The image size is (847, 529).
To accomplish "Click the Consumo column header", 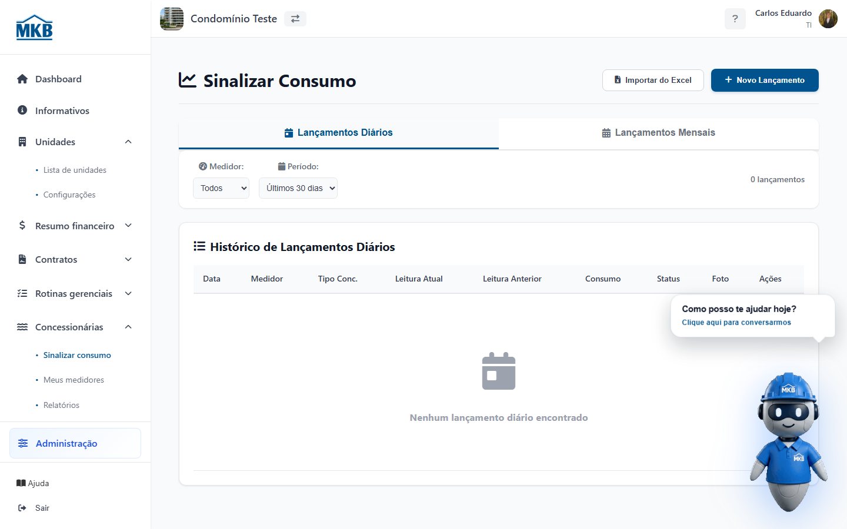I will tap(603, 279).
